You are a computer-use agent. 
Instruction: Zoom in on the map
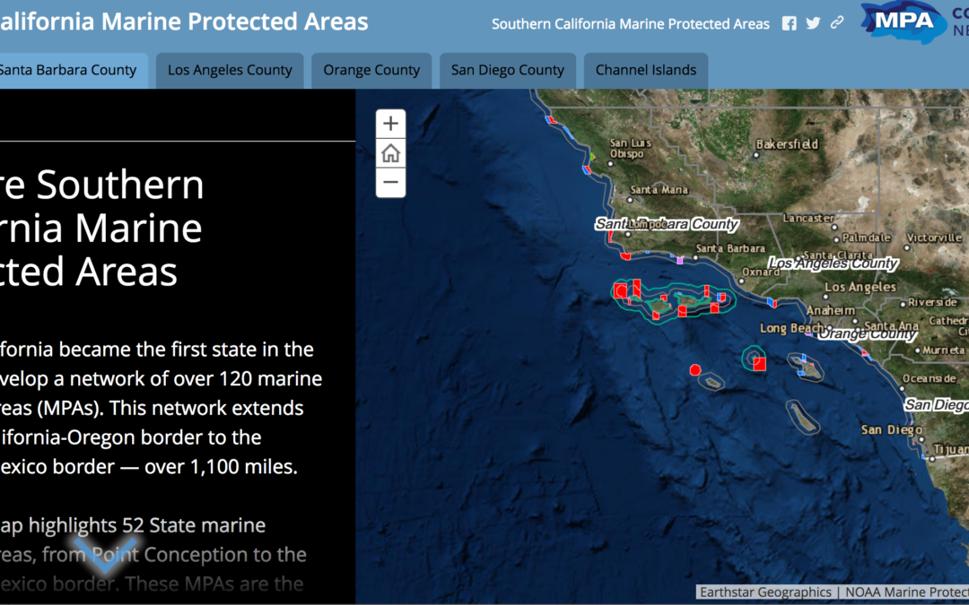click(390, 124)
